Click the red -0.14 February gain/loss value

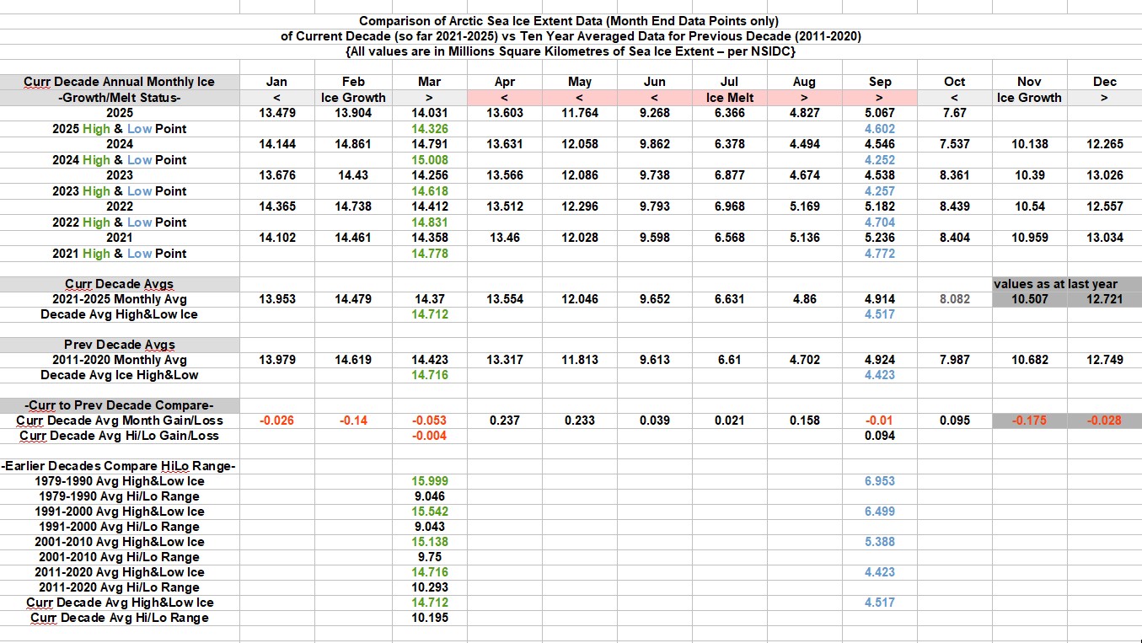coord(353,421)
